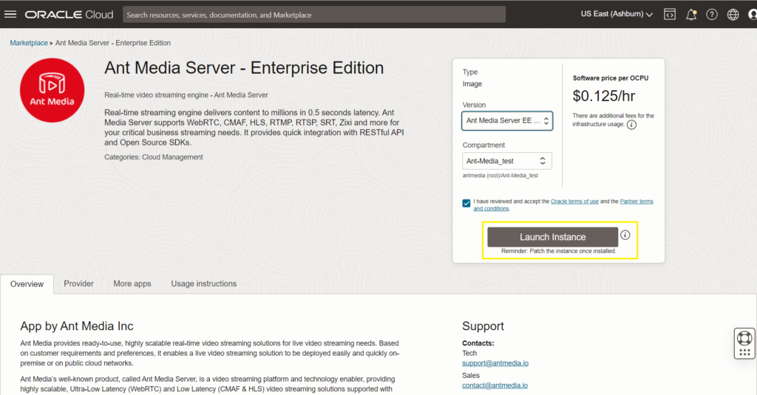Open the Version dropdown
Viewport: 757px width, 395px height.
pyautogui.click(x=507, y=120)
